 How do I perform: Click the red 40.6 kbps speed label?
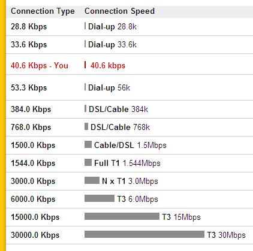[x=108, y=66]
